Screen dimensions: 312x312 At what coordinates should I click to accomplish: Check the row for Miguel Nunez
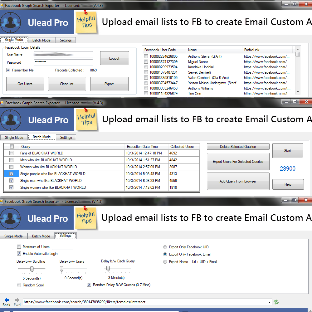point(146,62)
